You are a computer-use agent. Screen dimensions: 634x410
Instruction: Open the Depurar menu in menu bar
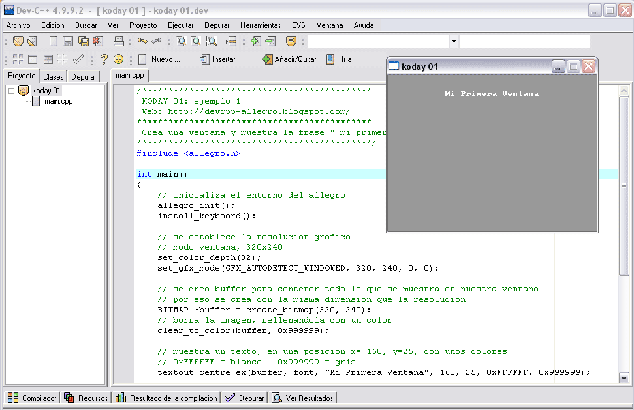pyautogui.click(x=217, y=25)
